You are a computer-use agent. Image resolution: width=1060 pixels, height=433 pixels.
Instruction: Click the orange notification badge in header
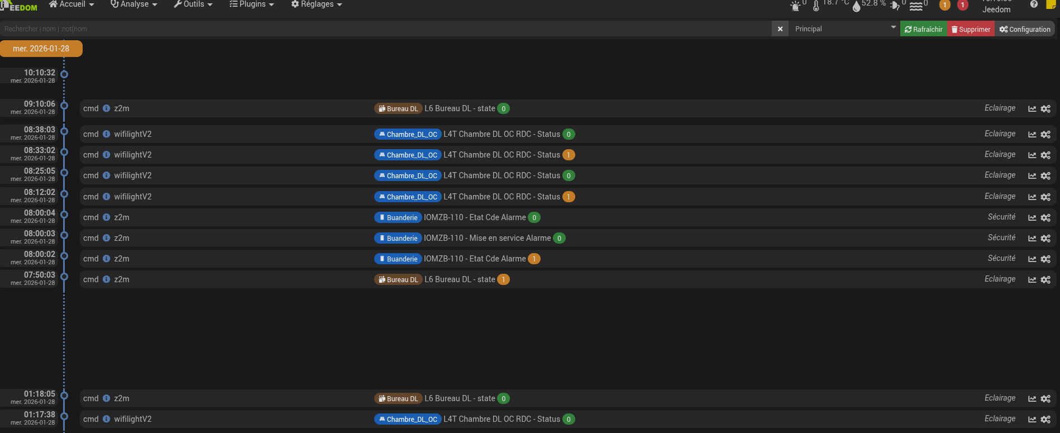pyautogui.click(x=945, y=5)
